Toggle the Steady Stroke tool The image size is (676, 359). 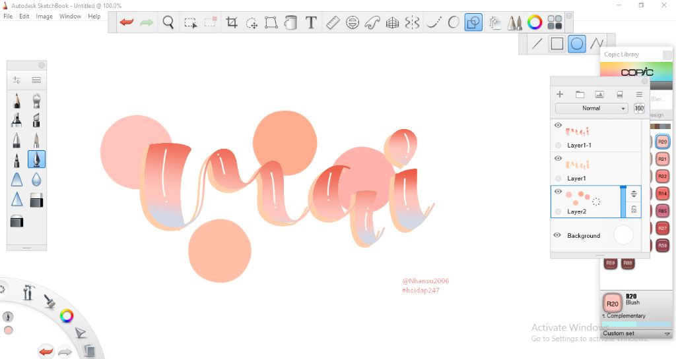[x=433, y=22]
